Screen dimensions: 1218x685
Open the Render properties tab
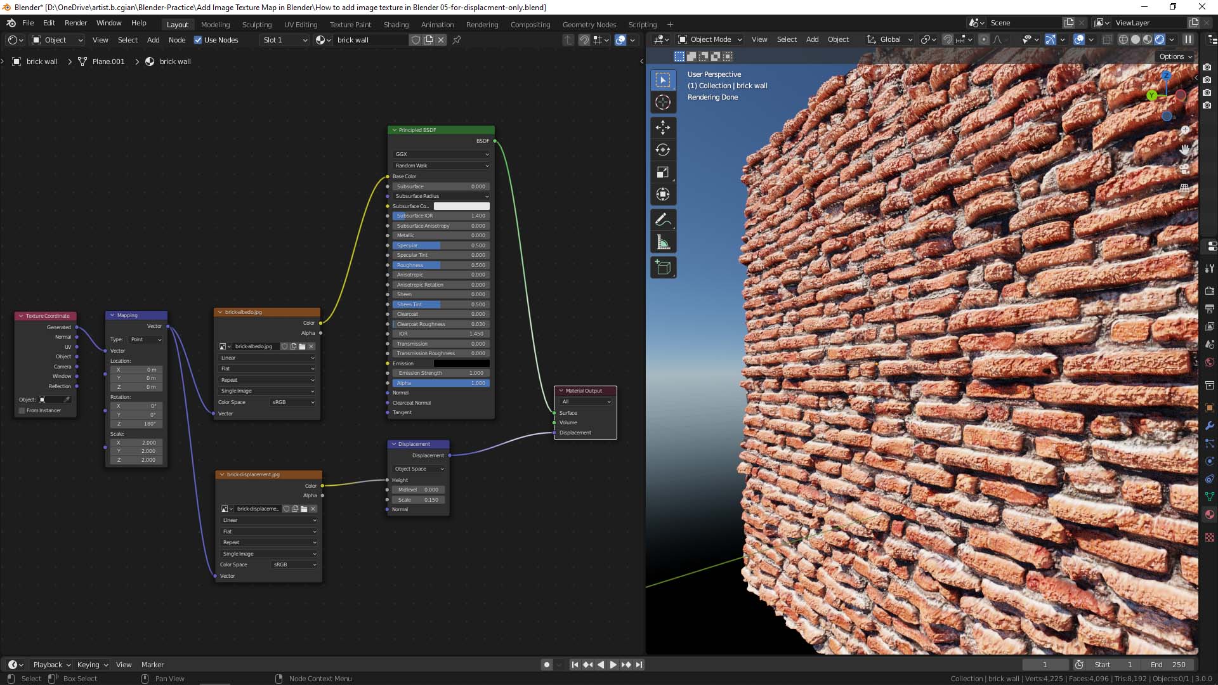(x=1210, y=290)
